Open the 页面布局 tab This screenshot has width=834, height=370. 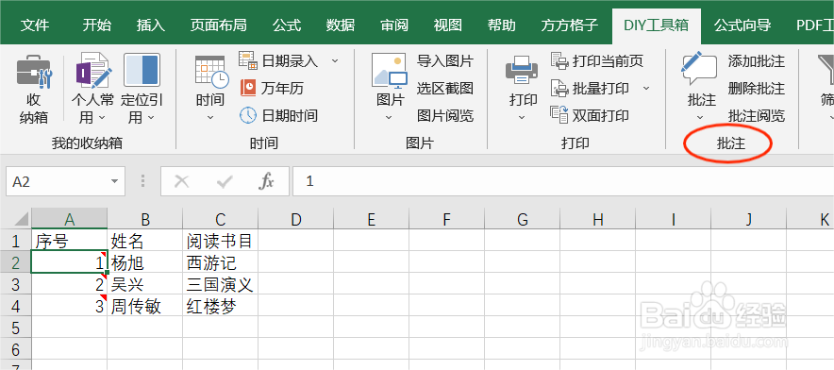click(218, 25)
